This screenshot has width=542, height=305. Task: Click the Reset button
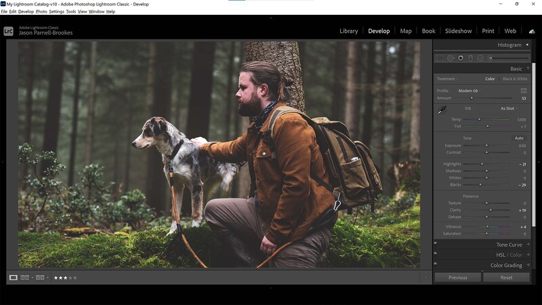(506, 277)
